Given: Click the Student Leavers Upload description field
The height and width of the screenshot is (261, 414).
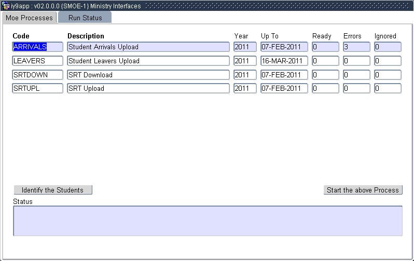Looking at the screenshot, I should pos(148,61).
